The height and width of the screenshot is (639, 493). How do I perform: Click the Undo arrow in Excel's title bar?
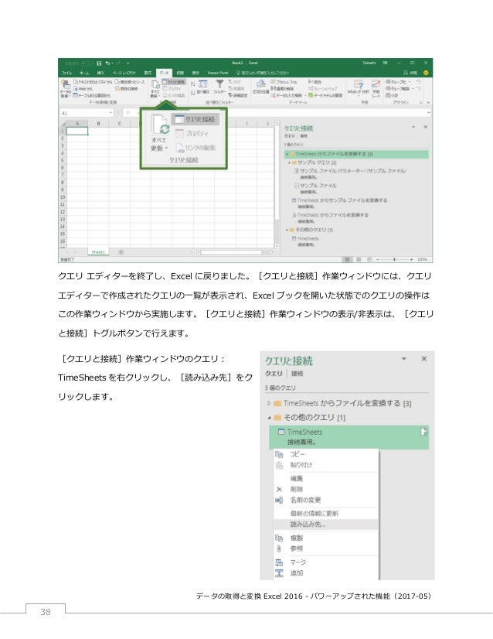point(108,63)
